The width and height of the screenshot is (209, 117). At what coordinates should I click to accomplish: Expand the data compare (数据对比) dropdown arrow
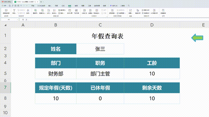point(45,13)
